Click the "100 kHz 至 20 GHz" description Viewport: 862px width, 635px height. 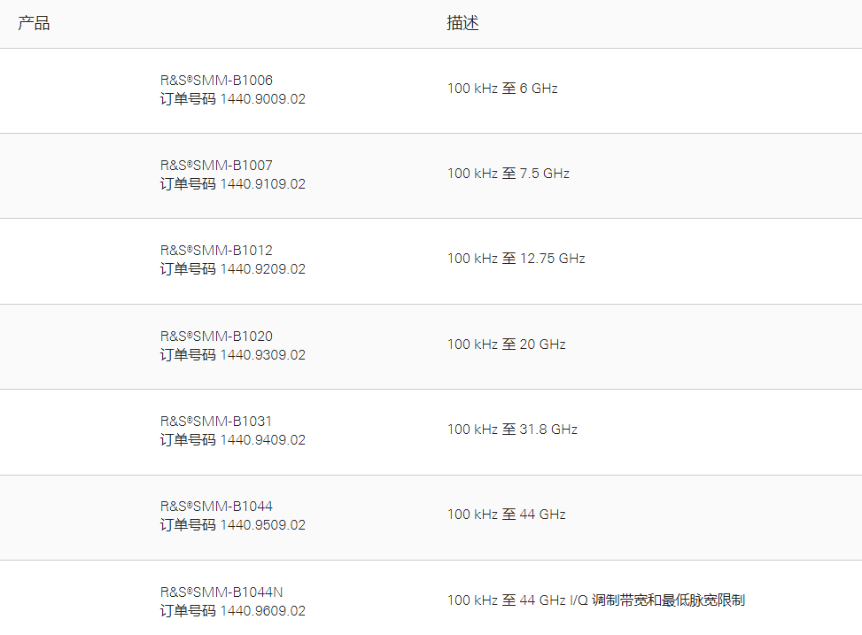(x=506, y=345)
